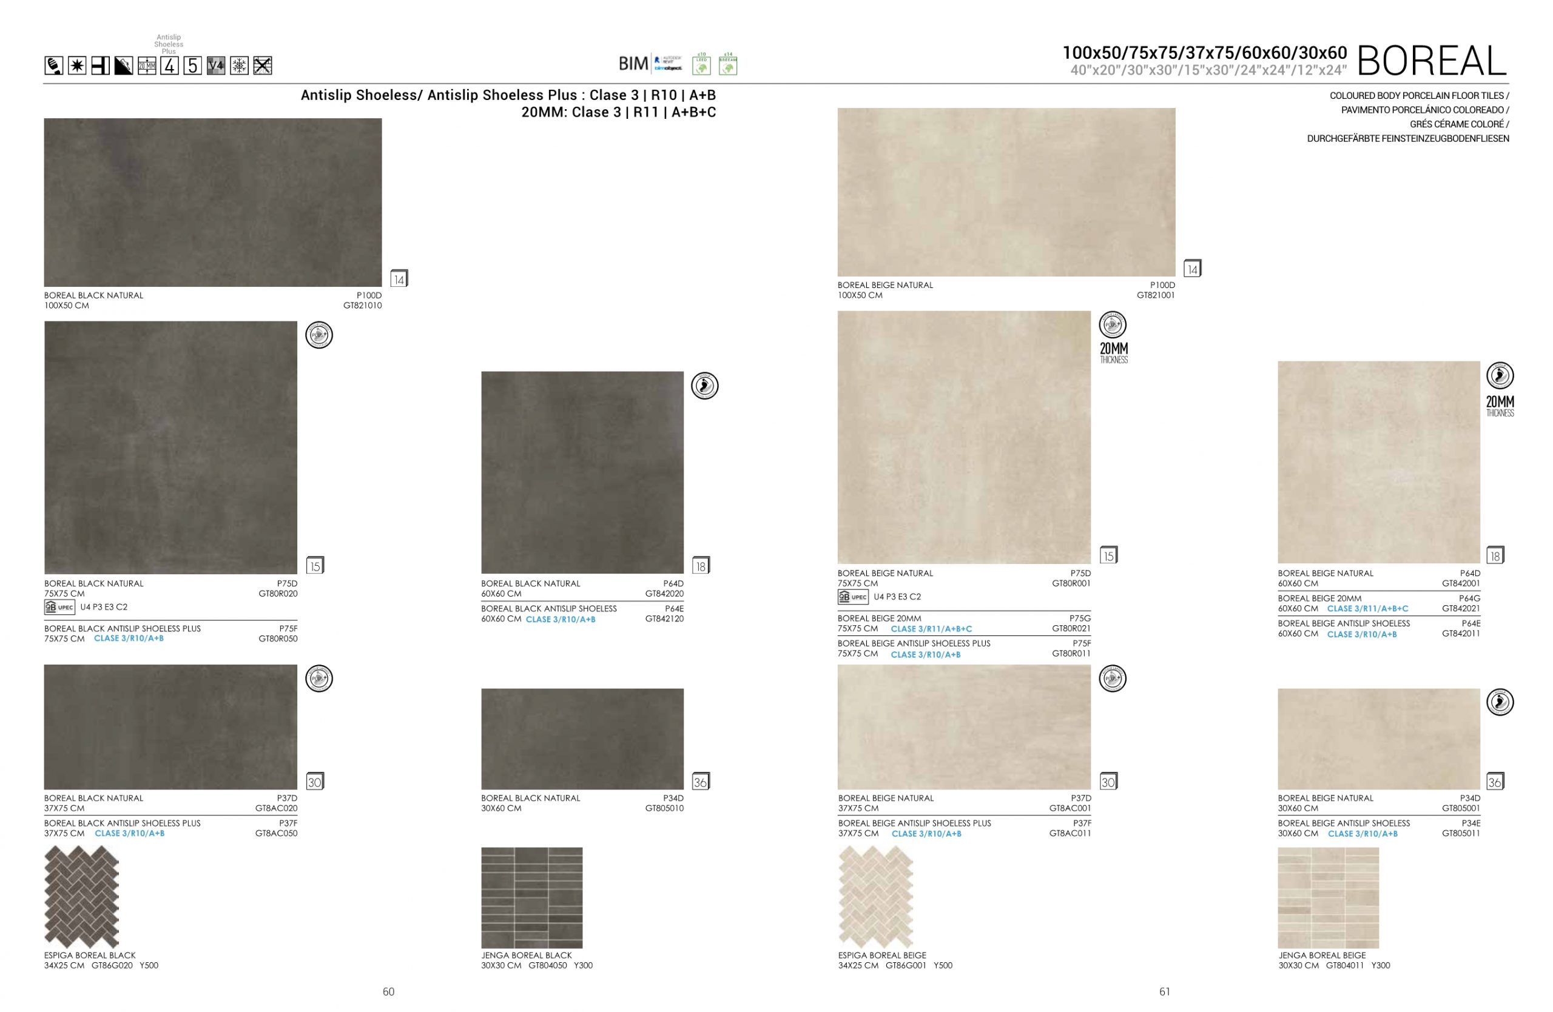Click the crossed-out grid icon in header
The height and width of the screenshot is (1012, 1553).
click(x=262, y=66)
